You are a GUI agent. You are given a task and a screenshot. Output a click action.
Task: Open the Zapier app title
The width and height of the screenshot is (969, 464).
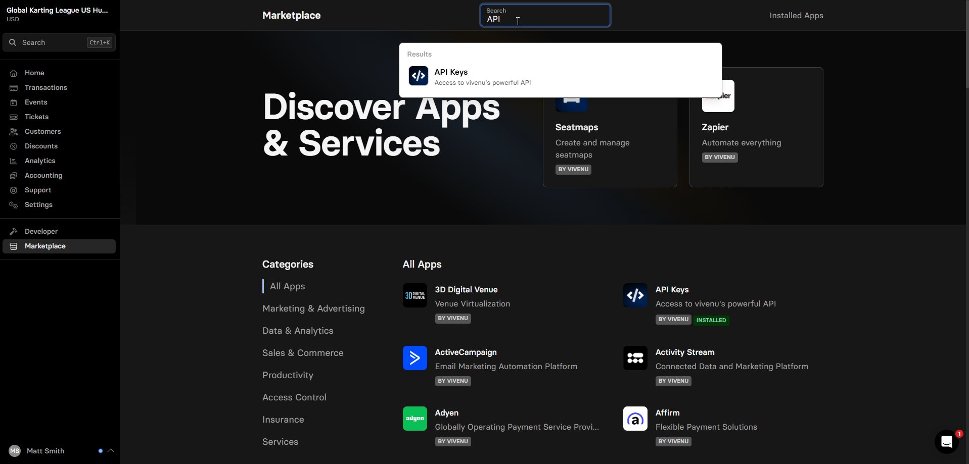click(x=715, y=127)
